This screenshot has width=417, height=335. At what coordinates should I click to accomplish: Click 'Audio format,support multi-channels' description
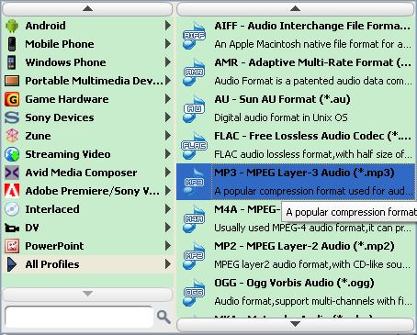[313, 301]
